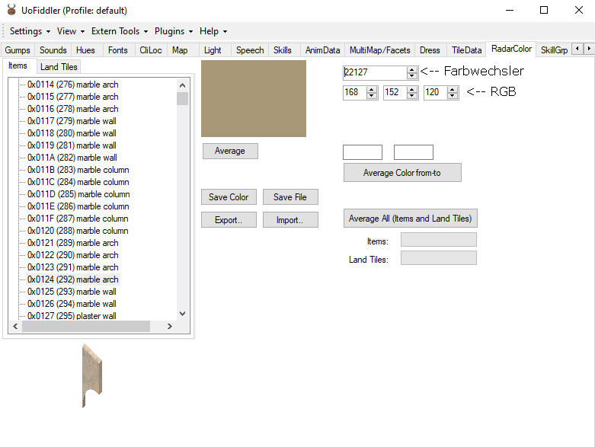595x447 pixels.
Task: Decrease the blue RGB value of 120
Action: pyautogui.click(x=453, y=96)
